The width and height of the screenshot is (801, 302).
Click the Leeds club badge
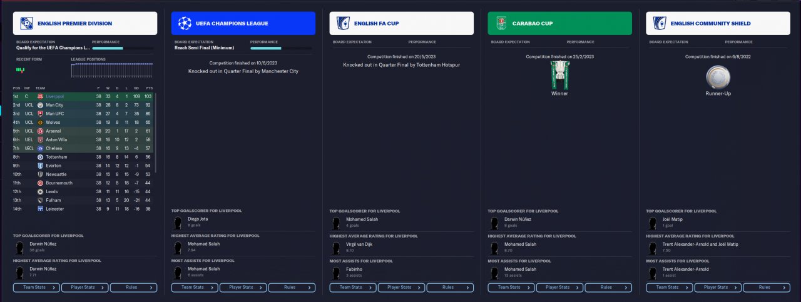pyautogui.click(x=40, y=191)
